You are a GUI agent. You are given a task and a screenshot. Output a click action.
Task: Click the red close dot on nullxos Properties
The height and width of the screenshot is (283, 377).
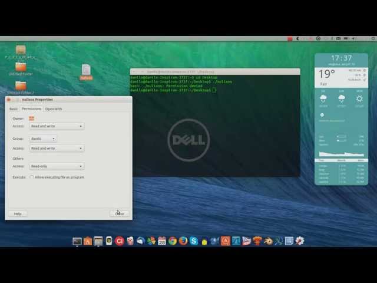(9, 100)
